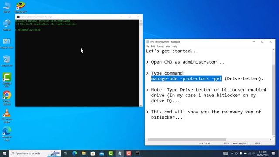Open Notepad Edit menu

(x=153, y=46)
